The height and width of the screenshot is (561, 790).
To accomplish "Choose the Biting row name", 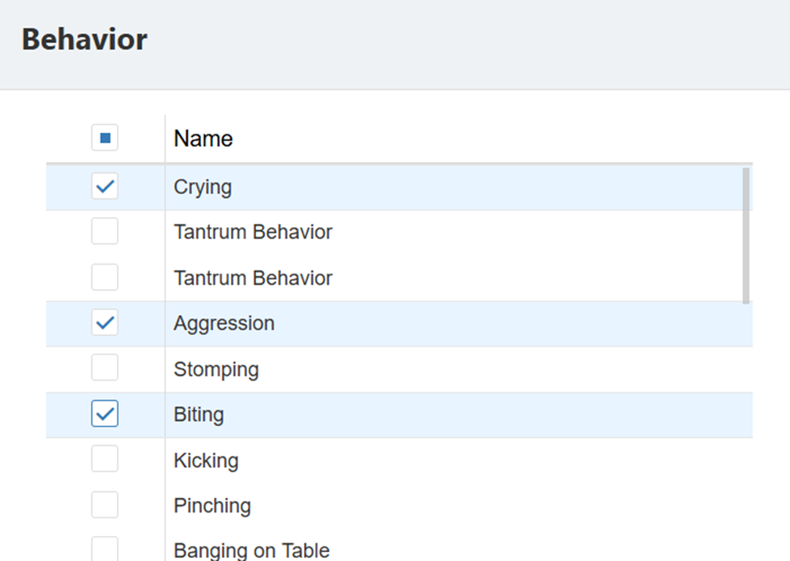I will [199, 415].
